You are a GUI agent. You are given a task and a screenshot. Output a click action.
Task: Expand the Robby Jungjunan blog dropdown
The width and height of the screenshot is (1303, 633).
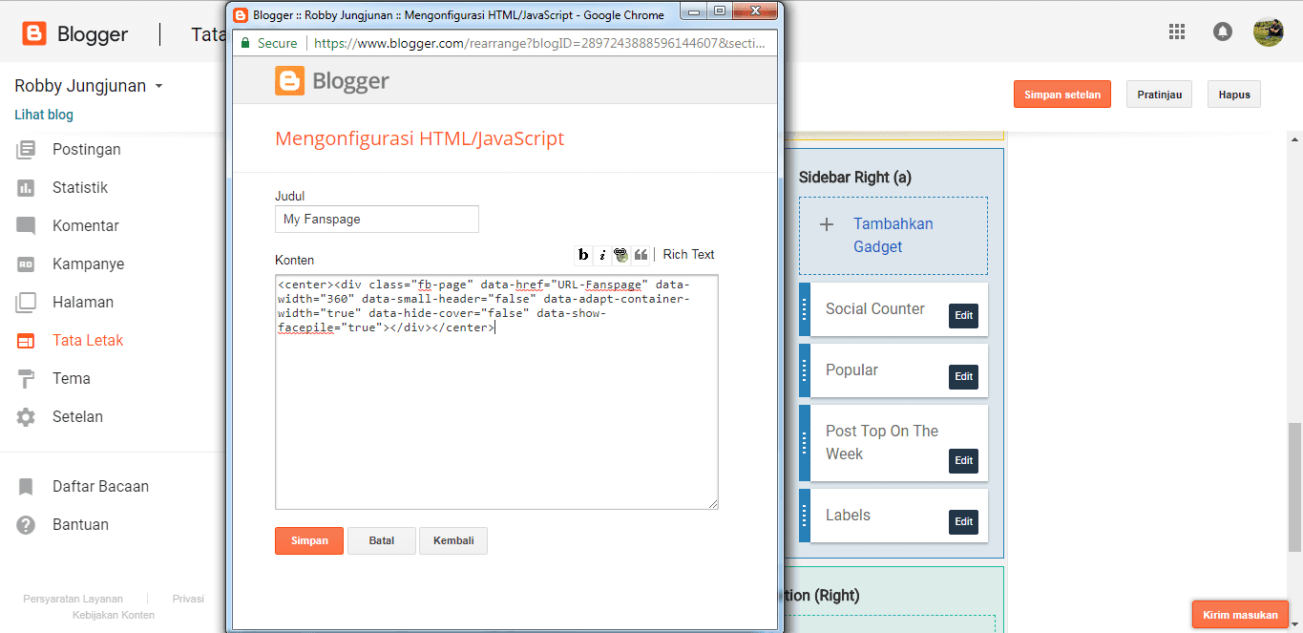point(158,86)
